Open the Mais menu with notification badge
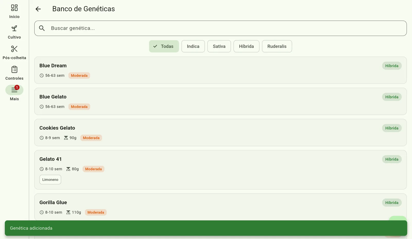Image resolution: width=412 pixels, height=239 pixels. pos(14,90)
